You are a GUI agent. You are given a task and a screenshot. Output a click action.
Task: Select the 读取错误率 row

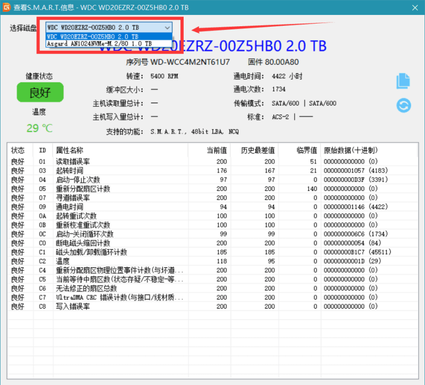[x=212, y=161]
